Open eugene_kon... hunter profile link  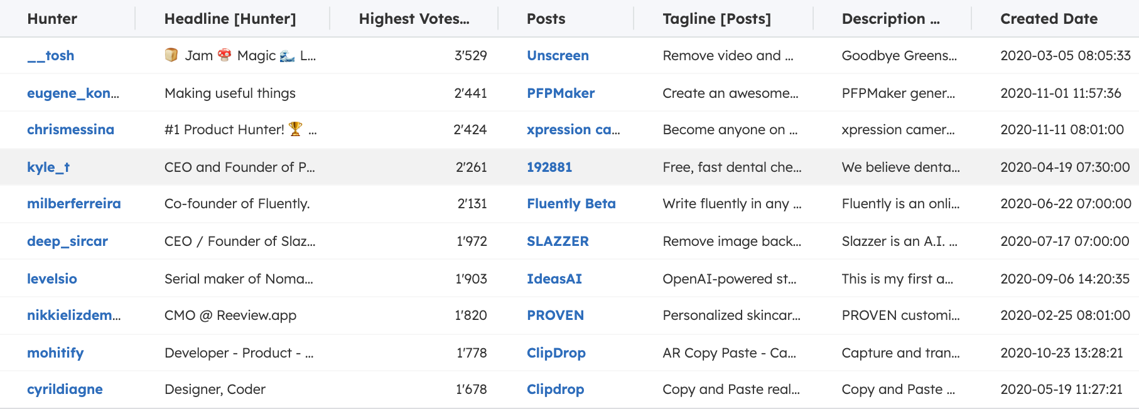tap(73, 93)
